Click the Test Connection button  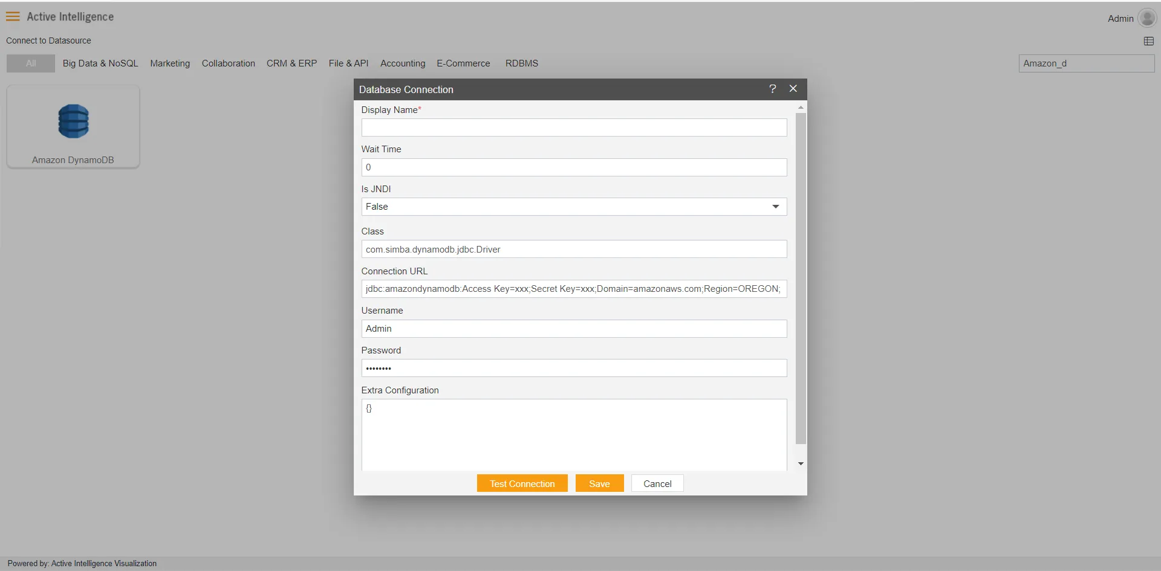pos(522,483)
